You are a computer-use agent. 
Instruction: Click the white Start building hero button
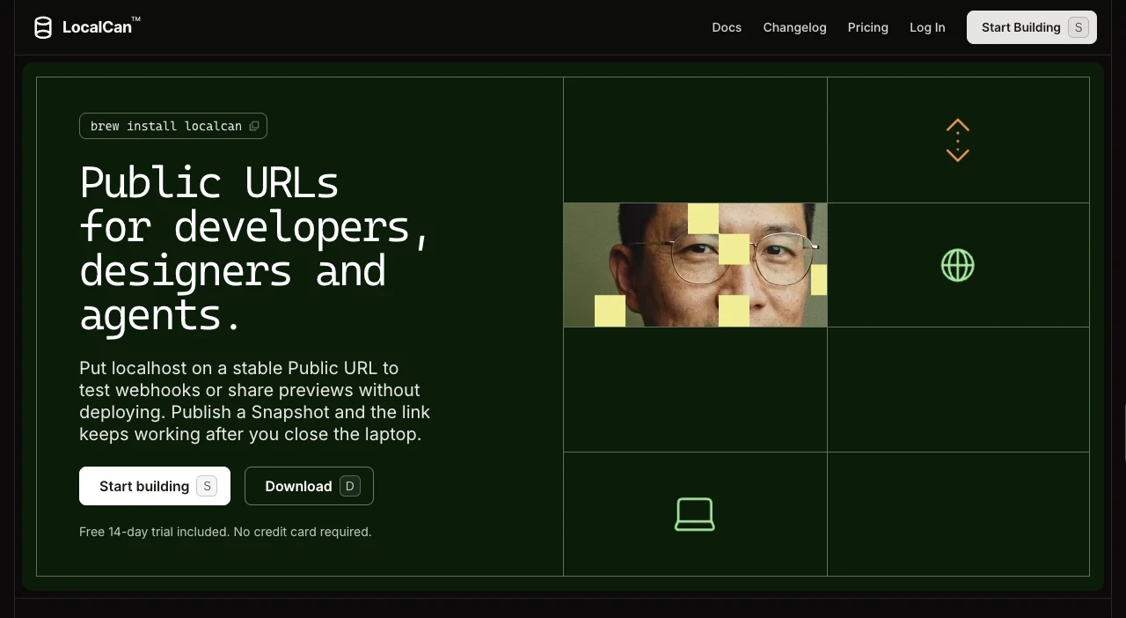[x=155, y=486]
